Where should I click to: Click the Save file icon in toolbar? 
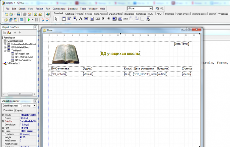point(19,14)
